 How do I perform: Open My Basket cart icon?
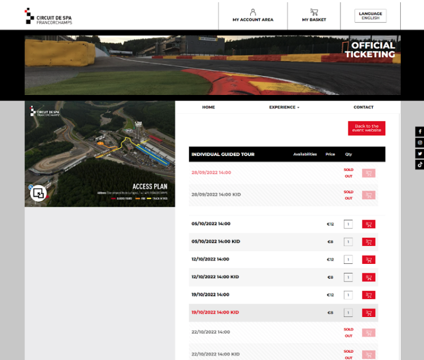point(314,12)
